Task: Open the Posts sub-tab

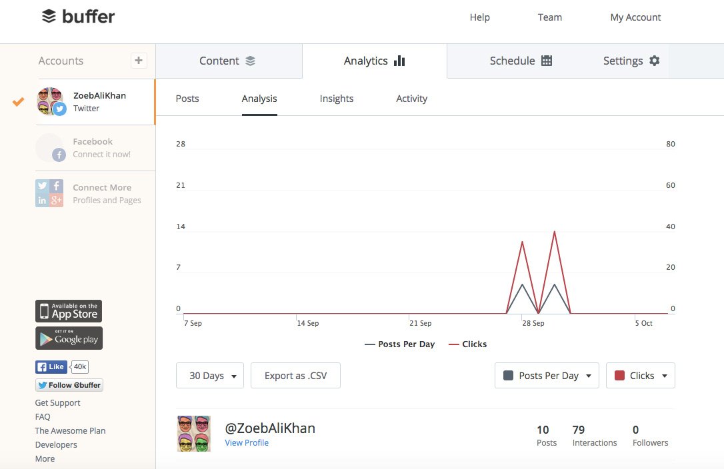Action: [x=187, y=99]
